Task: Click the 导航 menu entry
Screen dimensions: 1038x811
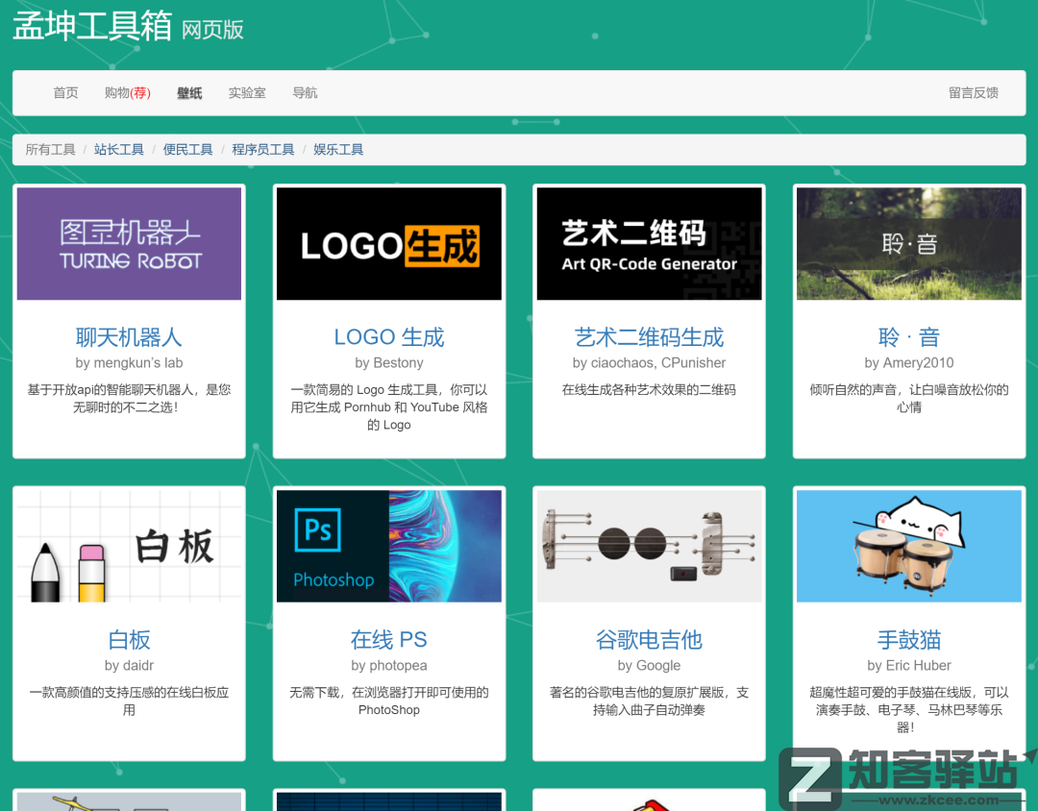Action: [x=304, y=92]
